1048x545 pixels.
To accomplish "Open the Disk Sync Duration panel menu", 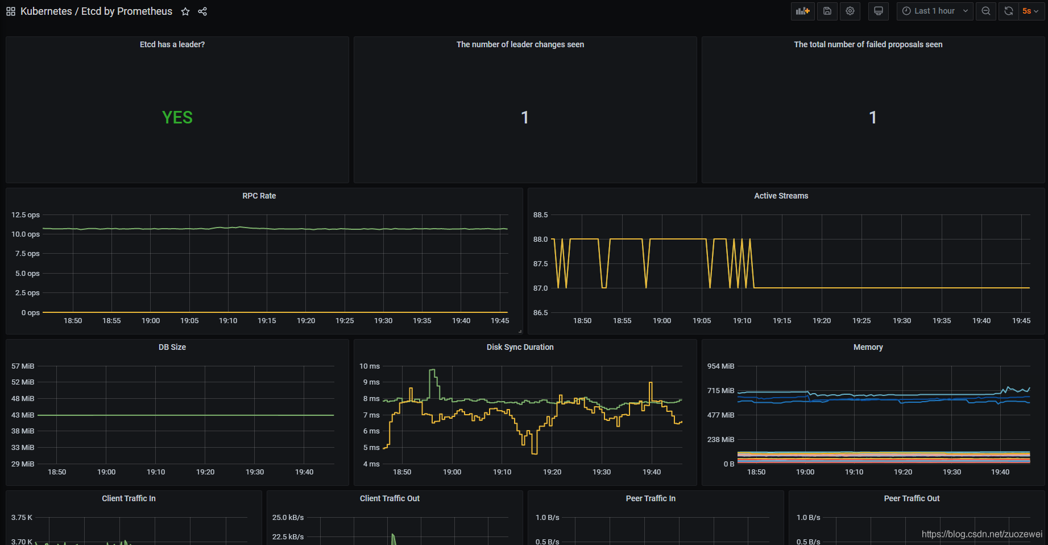I will (x=520, y=347).
